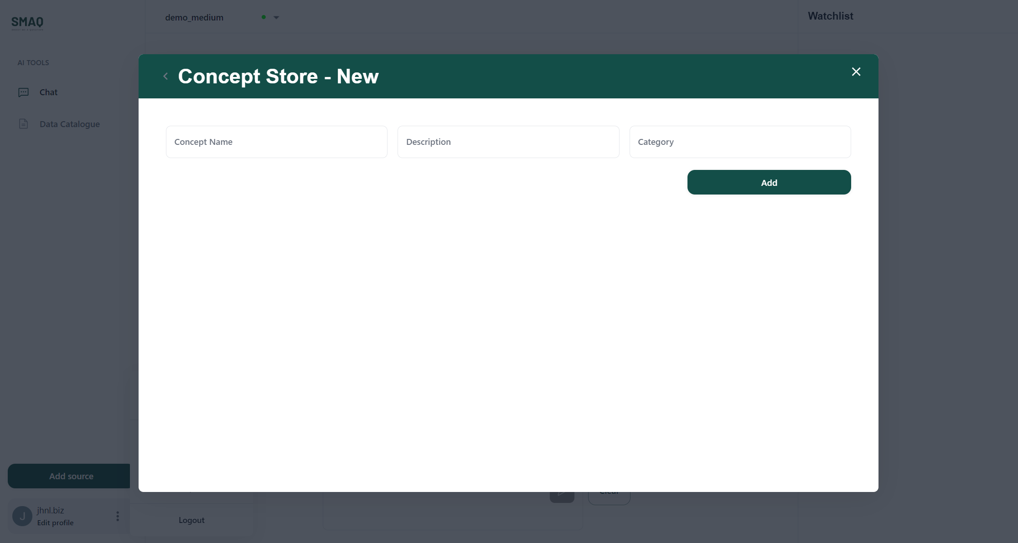
Task: Click the J user avatar
Action: tap(22, 516)
